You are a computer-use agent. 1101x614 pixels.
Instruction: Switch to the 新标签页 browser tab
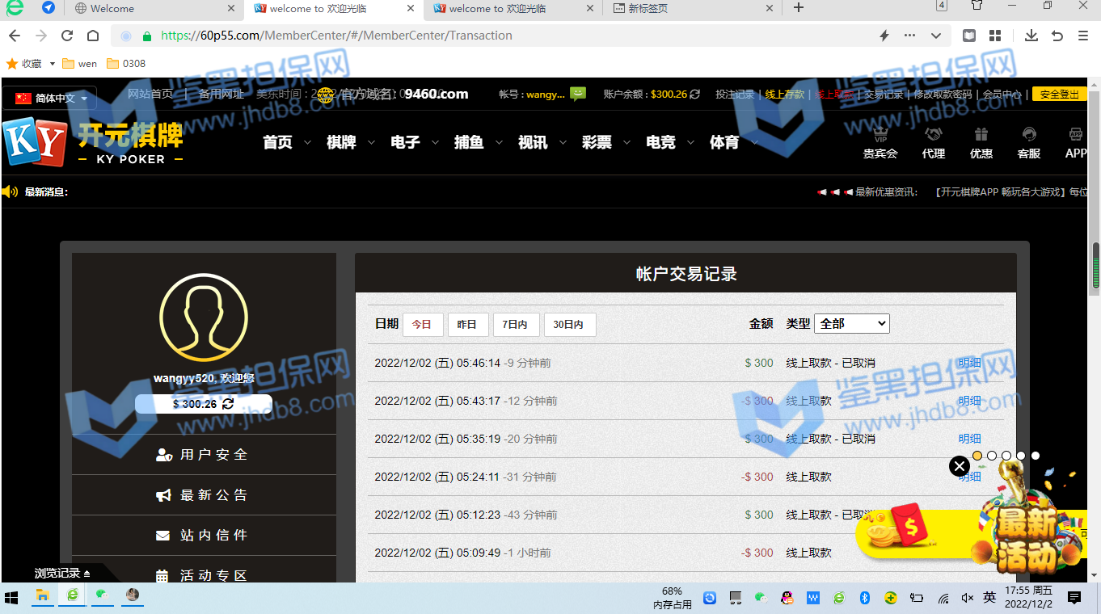pos(691,8)
